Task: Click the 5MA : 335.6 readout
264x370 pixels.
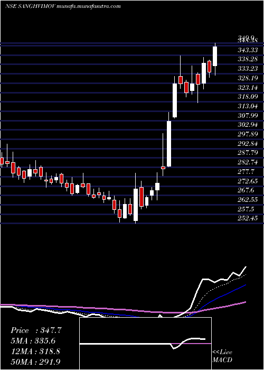Action: (33, 341)
